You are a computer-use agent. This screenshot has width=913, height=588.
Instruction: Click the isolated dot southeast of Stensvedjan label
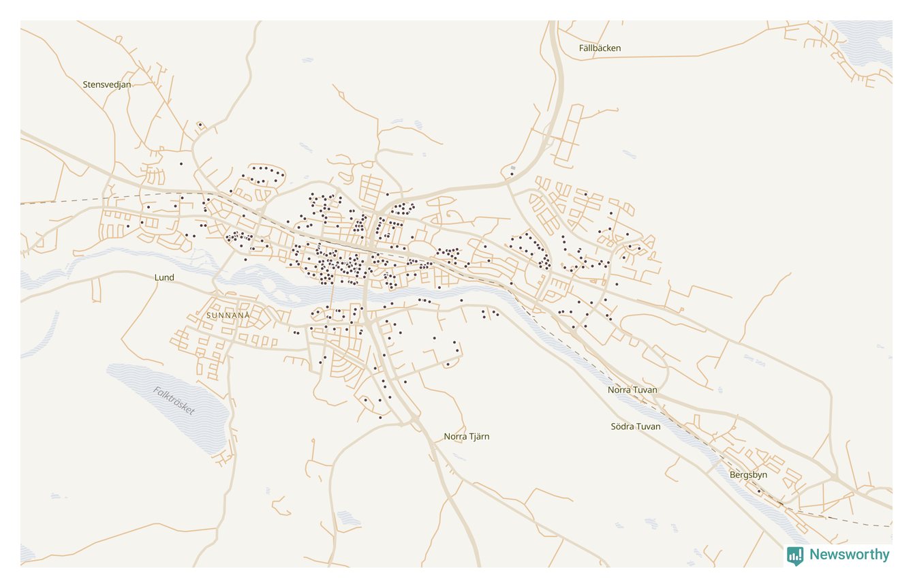181,164
